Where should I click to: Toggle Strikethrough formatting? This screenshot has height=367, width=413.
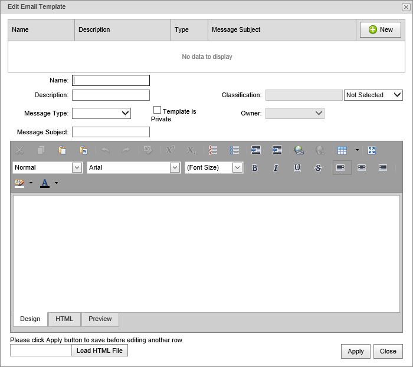coord(318,168)
